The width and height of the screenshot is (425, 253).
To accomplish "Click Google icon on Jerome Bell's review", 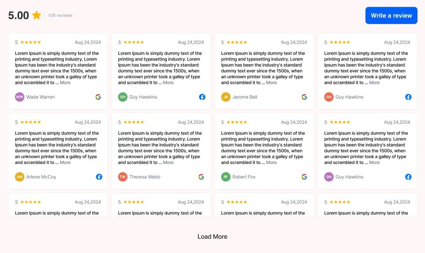I will coord(304,97).
